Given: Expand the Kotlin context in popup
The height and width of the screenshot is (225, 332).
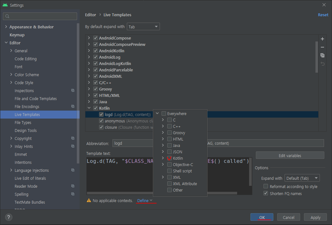Looking at the screenshot, I should click(163, 158).
